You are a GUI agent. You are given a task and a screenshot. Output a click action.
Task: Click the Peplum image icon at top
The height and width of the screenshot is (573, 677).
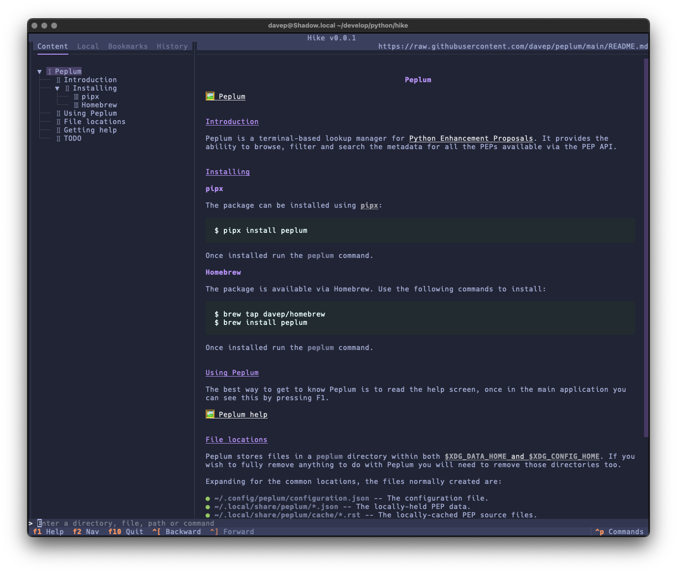210,96
